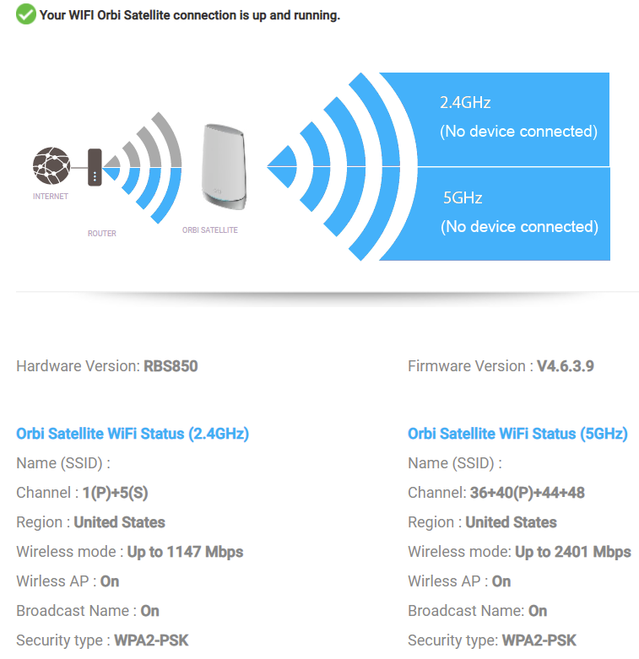Open the 5GHz connected devices panel
This screenshot has height=659, width=639.
517,213
